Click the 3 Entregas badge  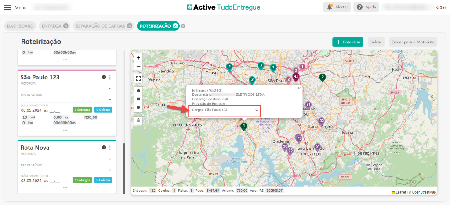(82, 110)
